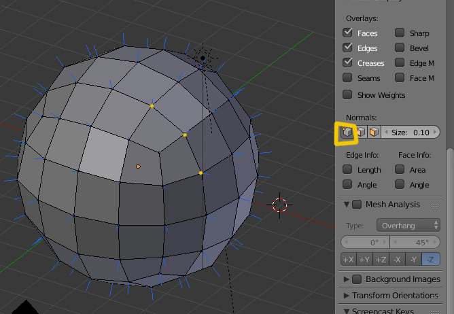Viewport: 454px width, 314px height.
Task: Click the lamp object above the sphere
Action: coord(203,58)
